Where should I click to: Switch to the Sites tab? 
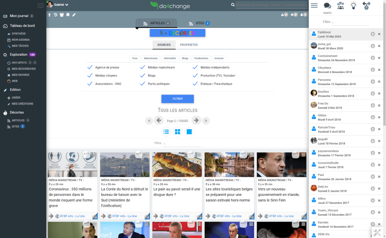(199, 23)
